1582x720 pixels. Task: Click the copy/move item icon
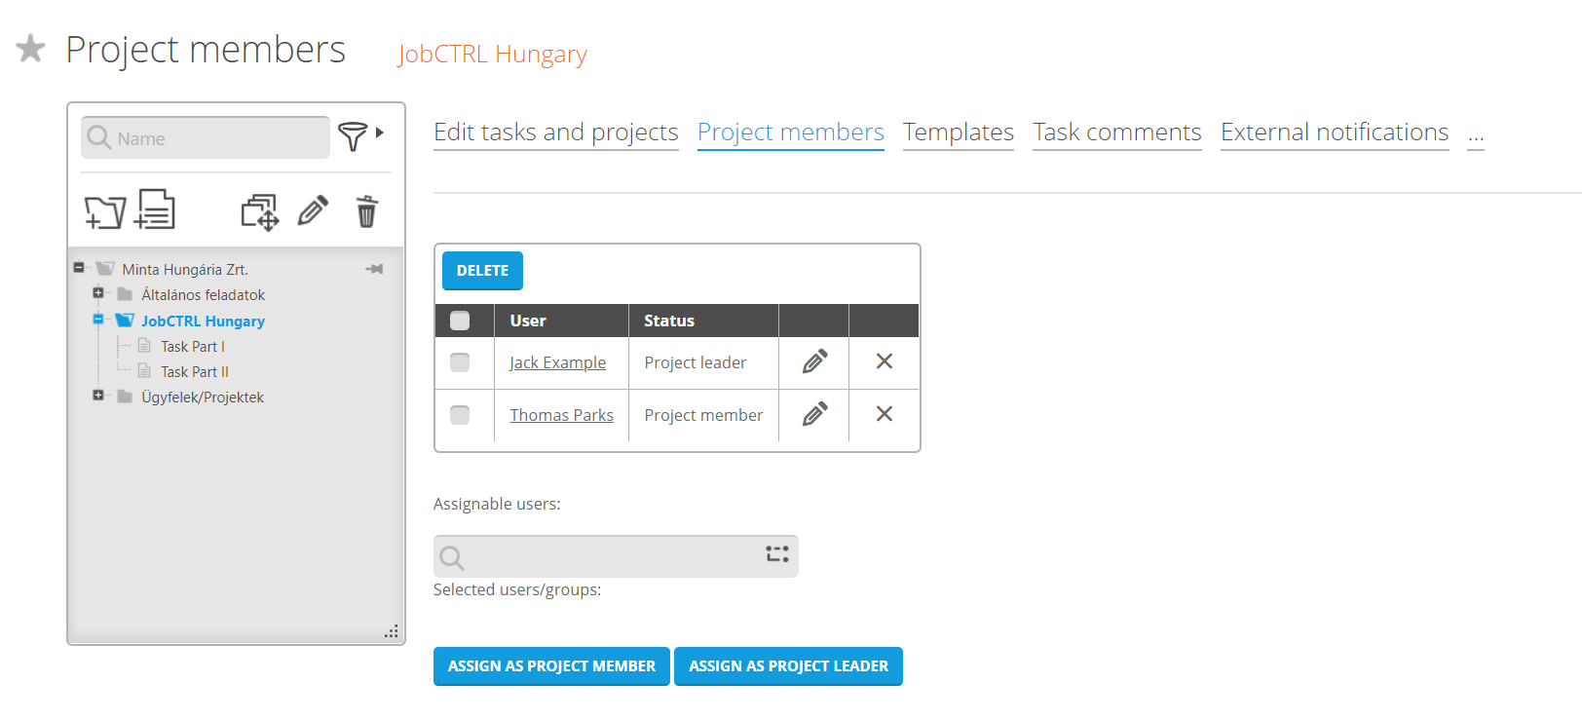point(259,211)
